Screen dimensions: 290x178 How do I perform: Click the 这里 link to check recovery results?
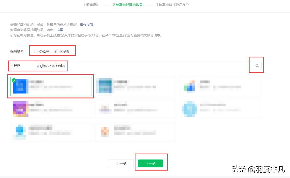60,30
